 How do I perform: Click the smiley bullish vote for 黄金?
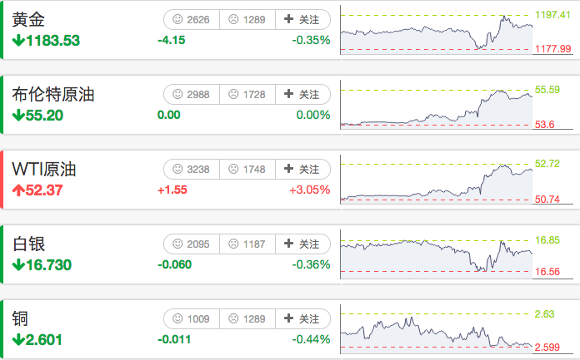(191, 19)
